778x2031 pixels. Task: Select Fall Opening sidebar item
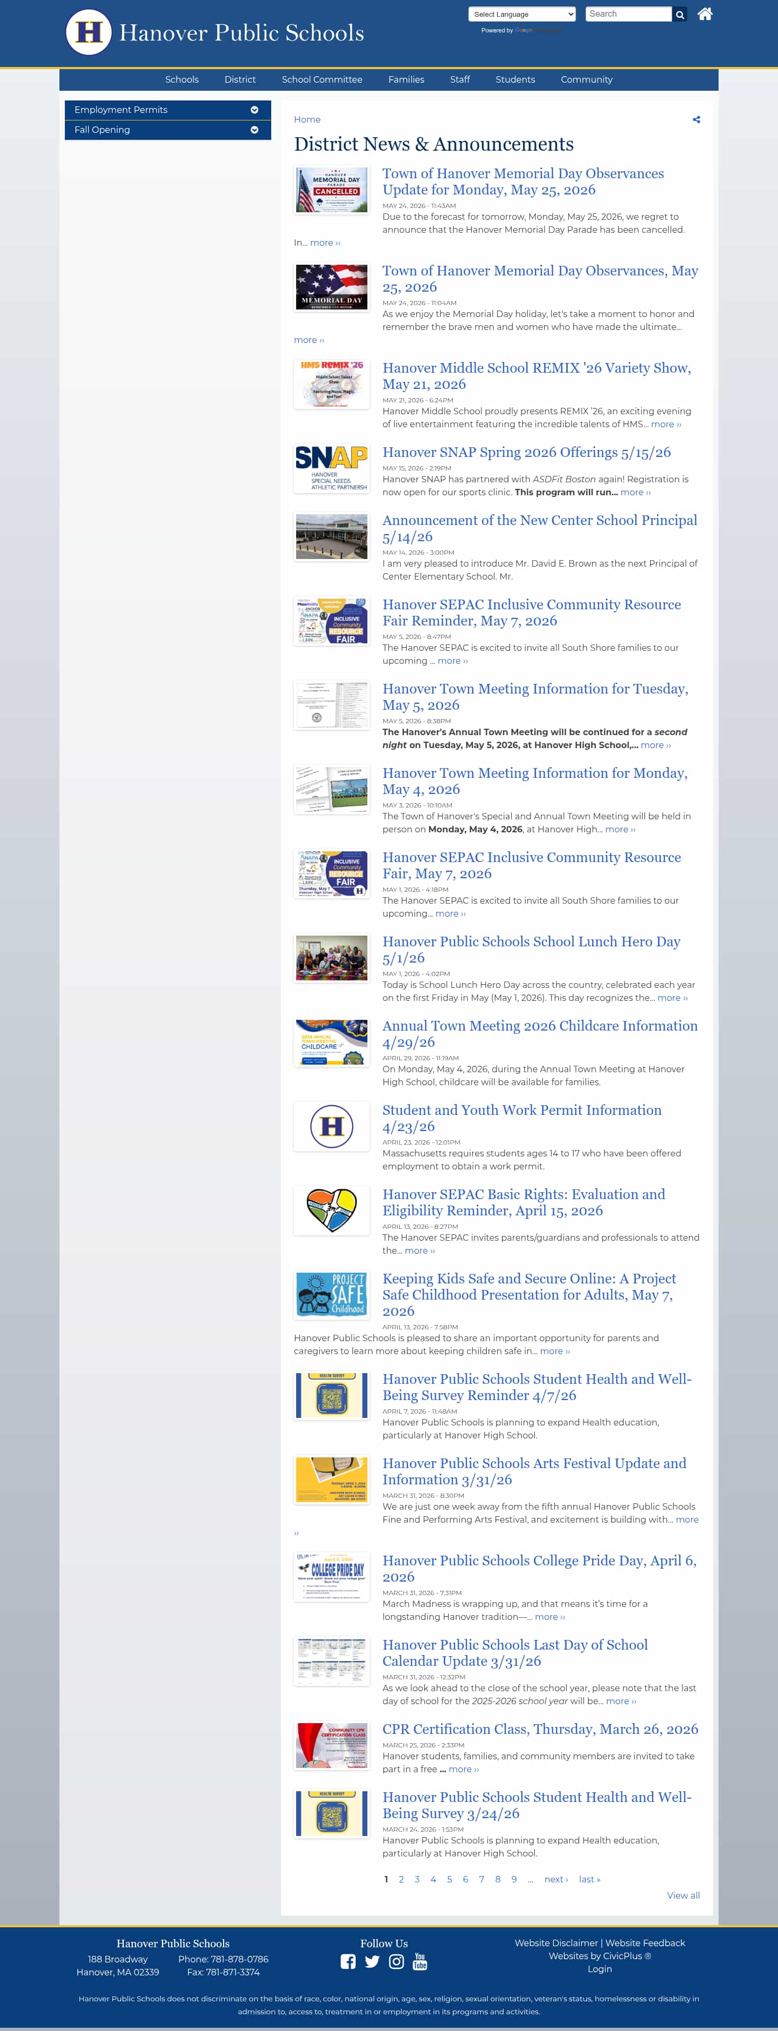tap(168, 130)
